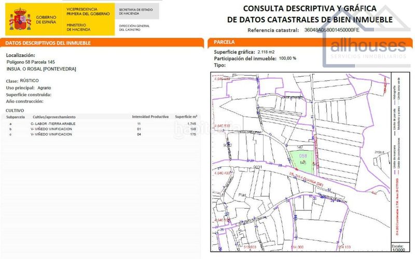
Task: Click 'DE DATOS CATASTRALES DE BIEN INMUEBLE' line
Action: coord(310,20)
